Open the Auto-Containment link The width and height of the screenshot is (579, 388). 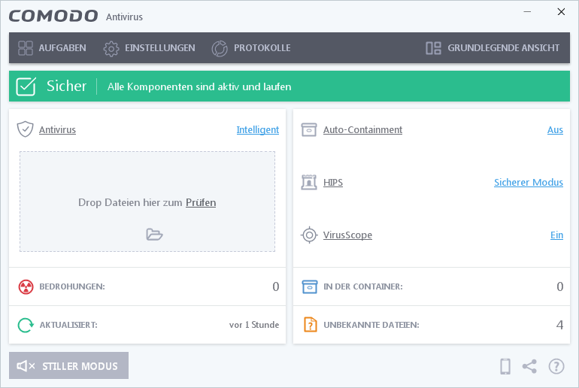pyautogui.click(x=362, y=129)
